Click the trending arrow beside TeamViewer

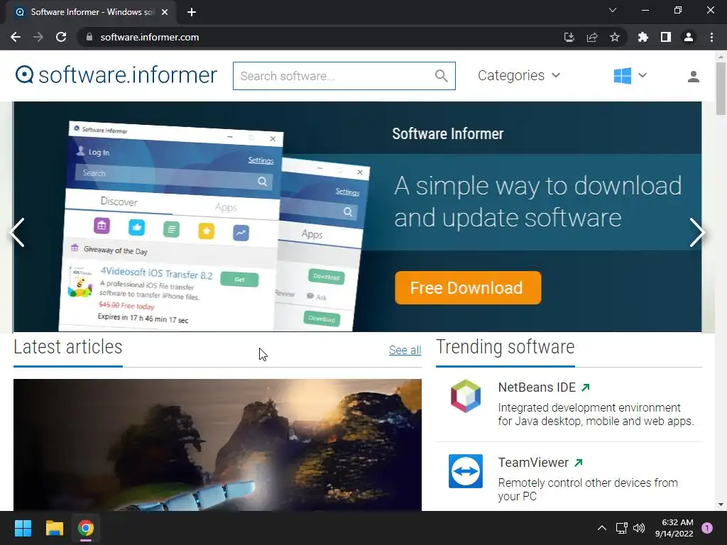coord(578,463)
